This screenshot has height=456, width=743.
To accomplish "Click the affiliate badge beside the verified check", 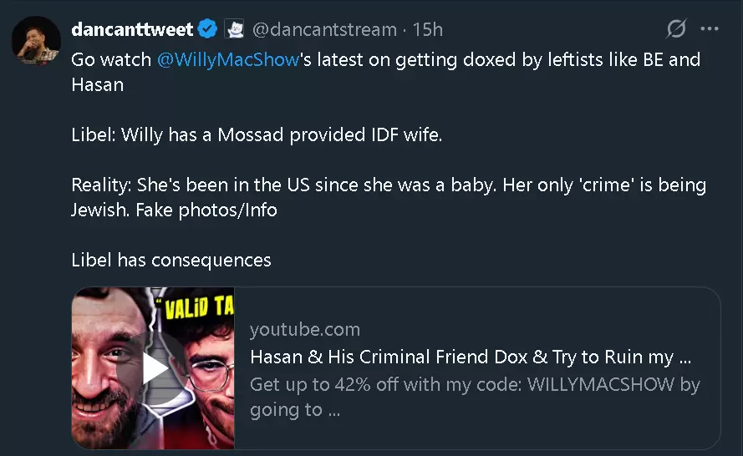I will tap(234, 29).
